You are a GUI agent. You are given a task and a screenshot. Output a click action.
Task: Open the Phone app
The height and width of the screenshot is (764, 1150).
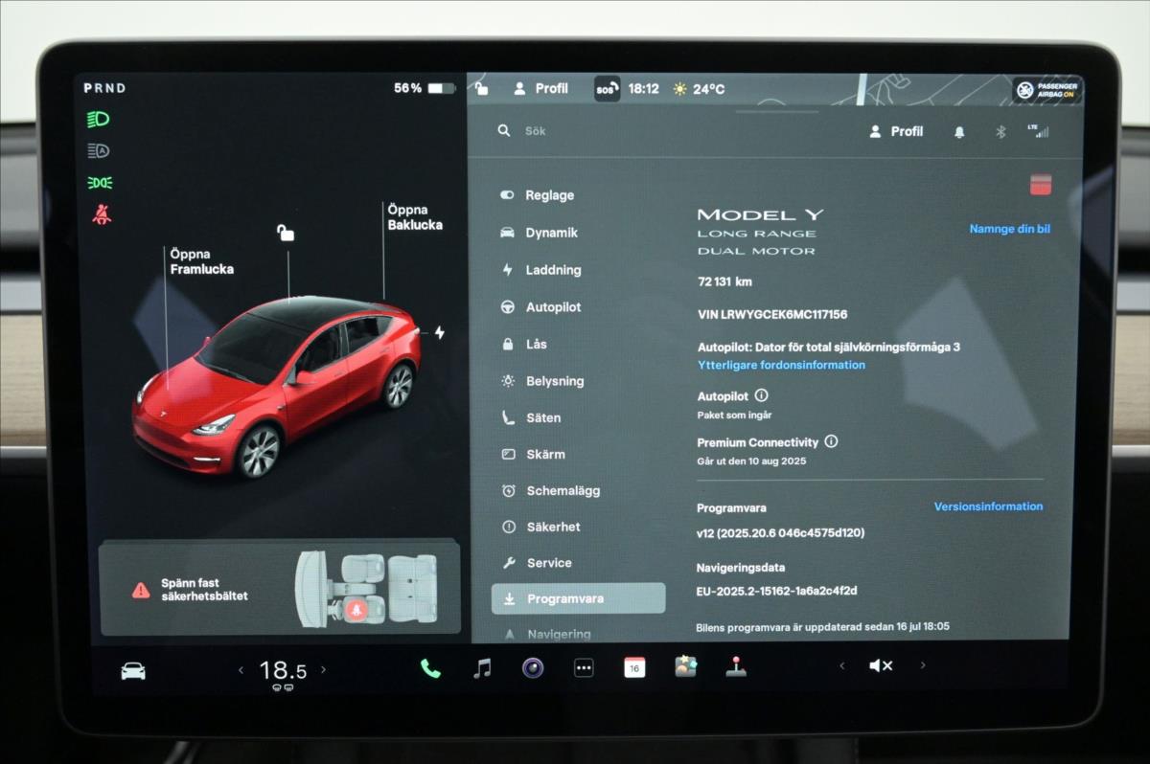[430, 668]
